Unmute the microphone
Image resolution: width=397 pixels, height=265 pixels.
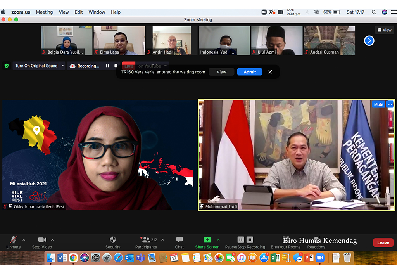coord(14,243)
